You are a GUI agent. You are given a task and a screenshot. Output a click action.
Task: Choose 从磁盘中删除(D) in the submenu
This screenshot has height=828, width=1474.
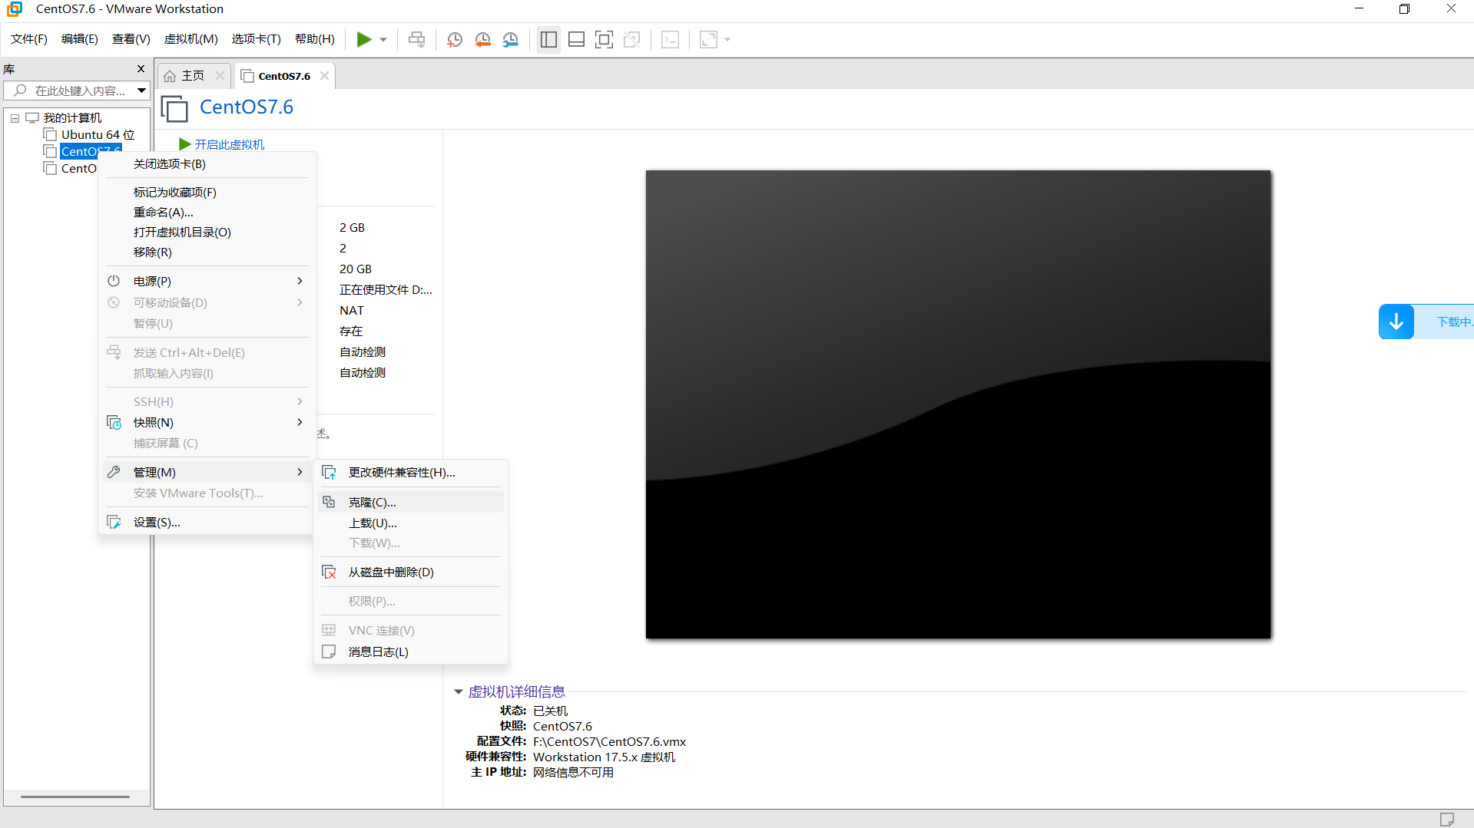point(411,572)
